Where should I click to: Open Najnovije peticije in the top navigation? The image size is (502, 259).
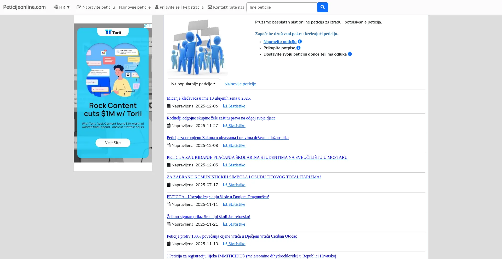click(x=135, y=7)
